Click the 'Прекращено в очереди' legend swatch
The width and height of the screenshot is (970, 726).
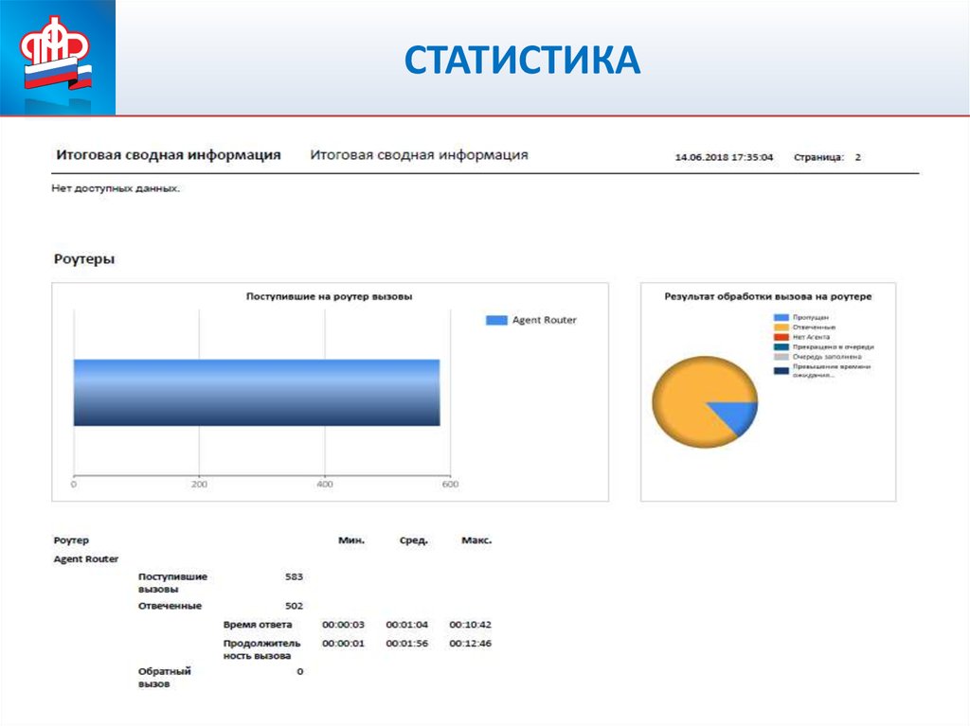click(781, 347)
